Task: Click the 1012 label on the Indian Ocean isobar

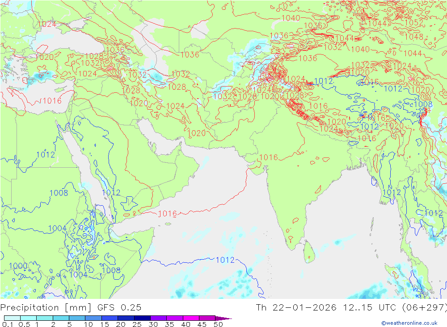Action: 225,260
